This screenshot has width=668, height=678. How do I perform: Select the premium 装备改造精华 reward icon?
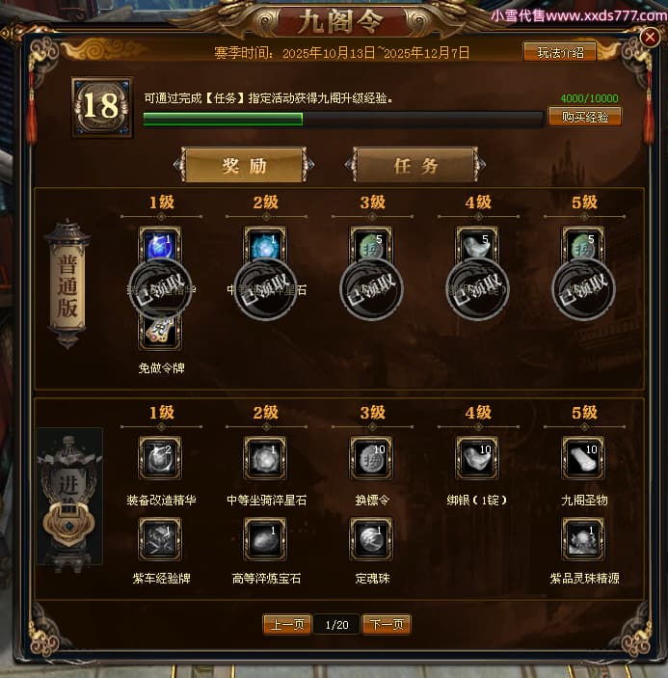click(160, 458)
